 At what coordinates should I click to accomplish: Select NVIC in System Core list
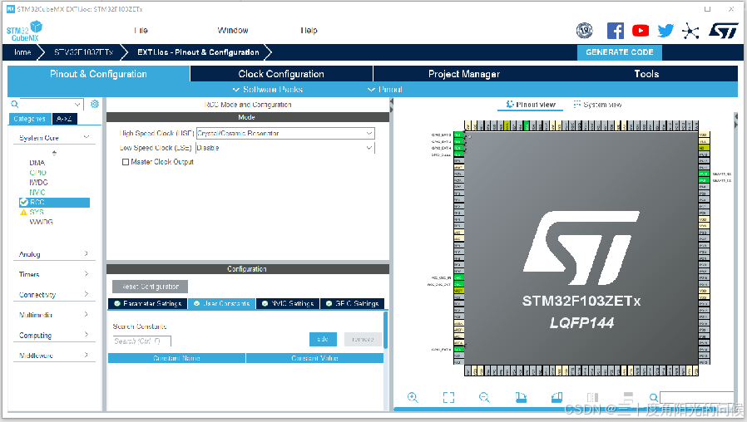(x=37, y=192)
